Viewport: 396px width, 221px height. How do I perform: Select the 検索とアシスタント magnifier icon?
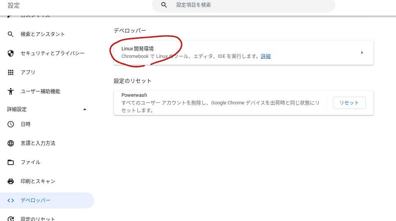pos(11,34)
